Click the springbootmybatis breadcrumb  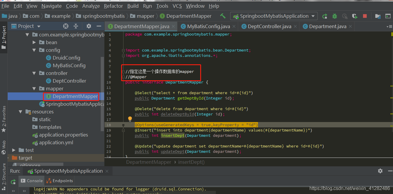100,16
